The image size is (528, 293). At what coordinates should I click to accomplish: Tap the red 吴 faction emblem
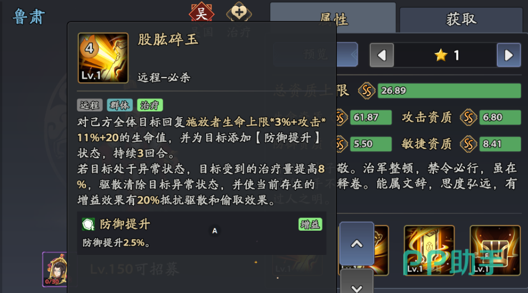201,13
